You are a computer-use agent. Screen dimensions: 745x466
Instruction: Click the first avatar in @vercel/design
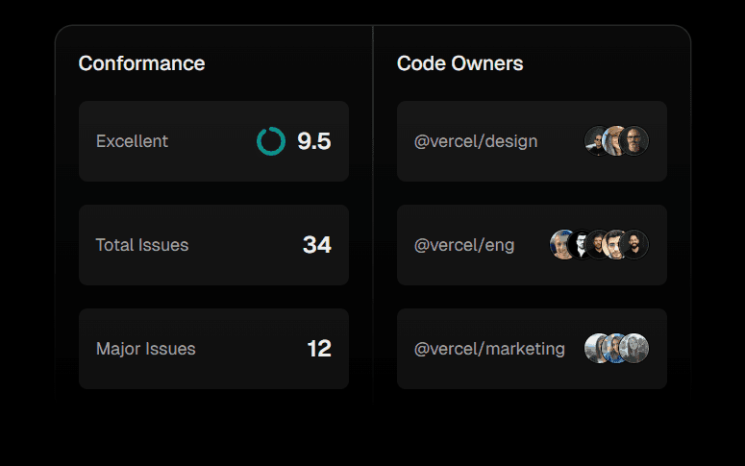594,141
